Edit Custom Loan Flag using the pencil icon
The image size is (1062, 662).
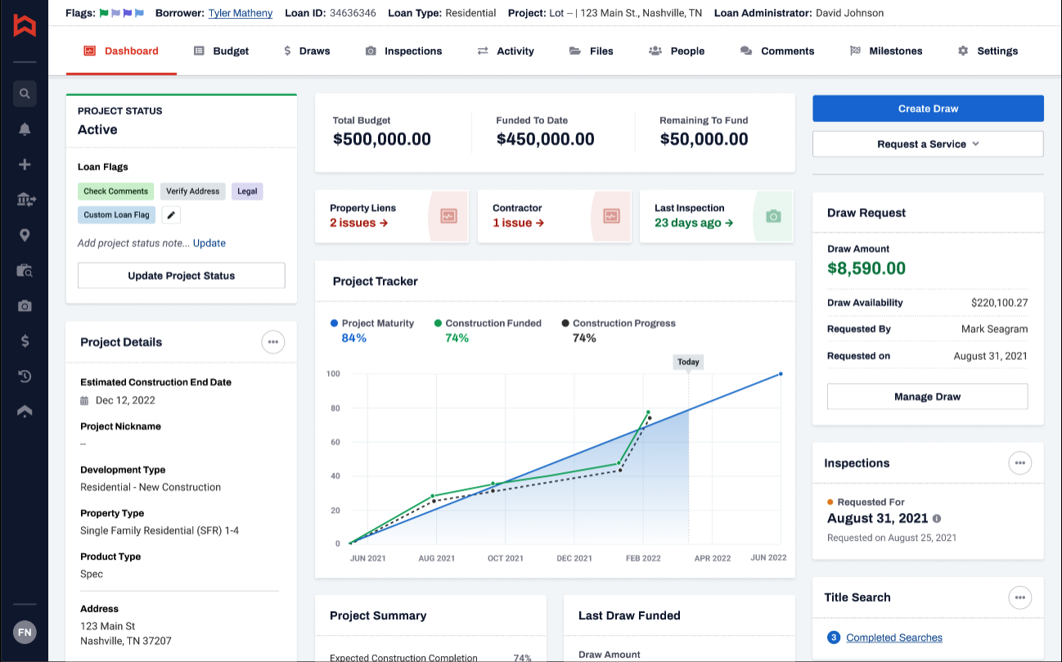coord(170,214)
